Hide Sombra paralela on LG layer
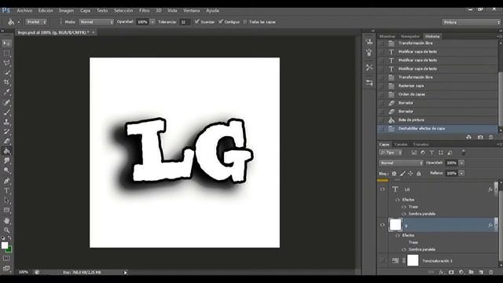Screen dimensions: 503x283 pos(404,214)
